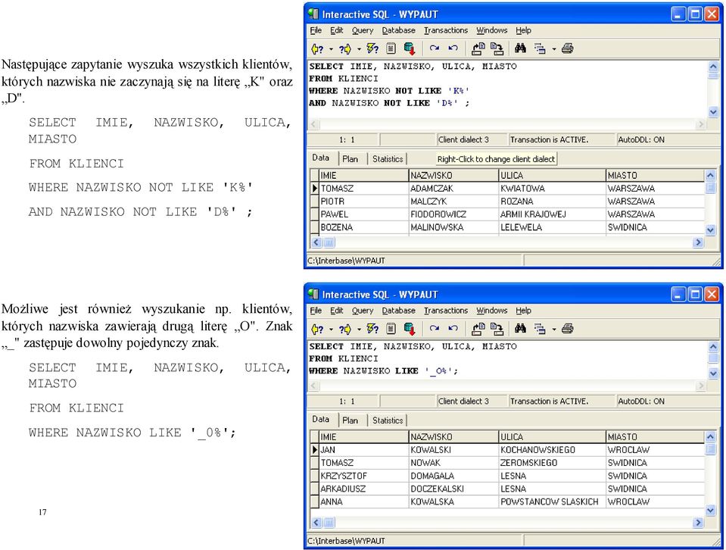Viewport: 726px width, 550px height.
Task: Click window list icon in '_O%' query window
Action: point(540,329)
